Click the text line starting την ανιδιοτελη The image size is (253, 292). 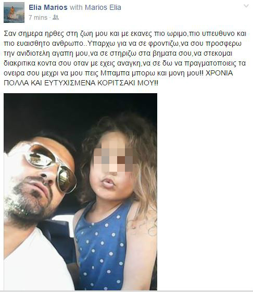(118, 54)
